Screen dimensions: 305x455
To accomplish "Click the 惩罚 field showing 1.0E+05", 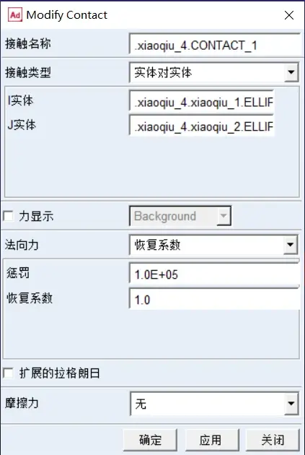I will (x=214, y=274).
